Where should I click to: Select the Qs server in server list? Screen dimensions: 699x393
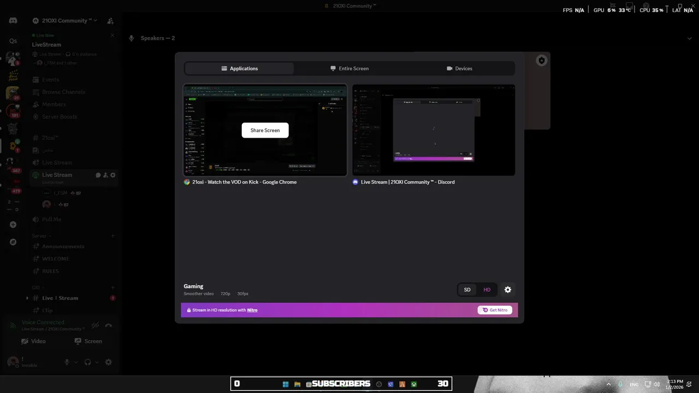pyautogui.click(x=13, y=41)
